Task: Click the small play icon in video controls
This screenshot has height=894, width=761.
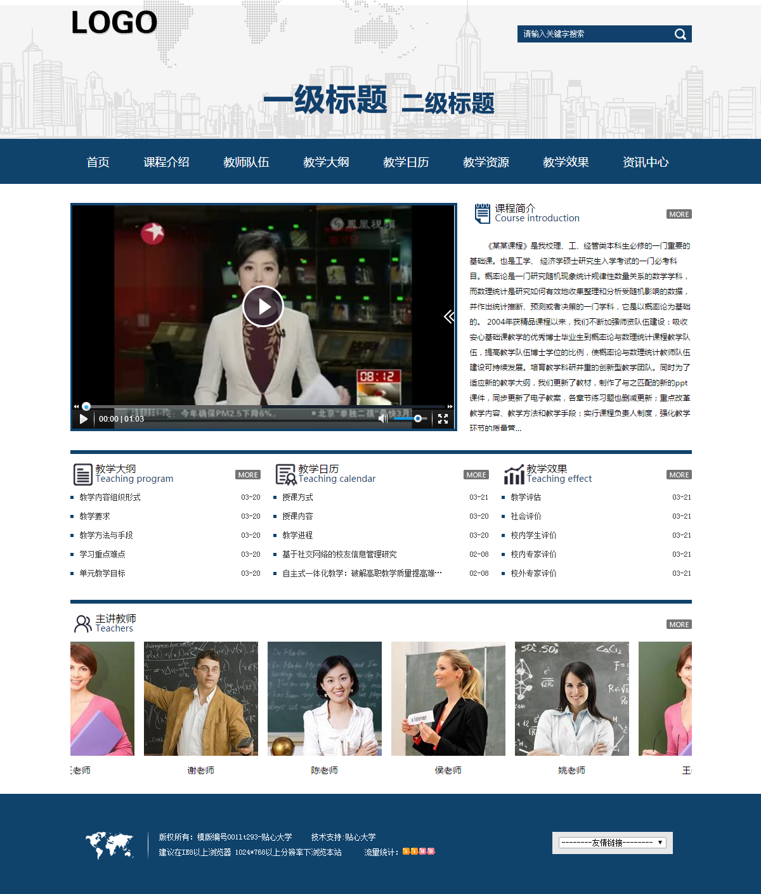Action: coord(84,418)
